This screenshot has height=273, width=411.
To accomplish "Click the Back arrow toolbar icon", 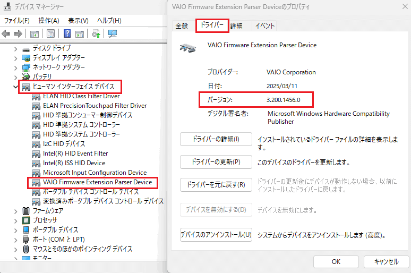I will (6, 33).
